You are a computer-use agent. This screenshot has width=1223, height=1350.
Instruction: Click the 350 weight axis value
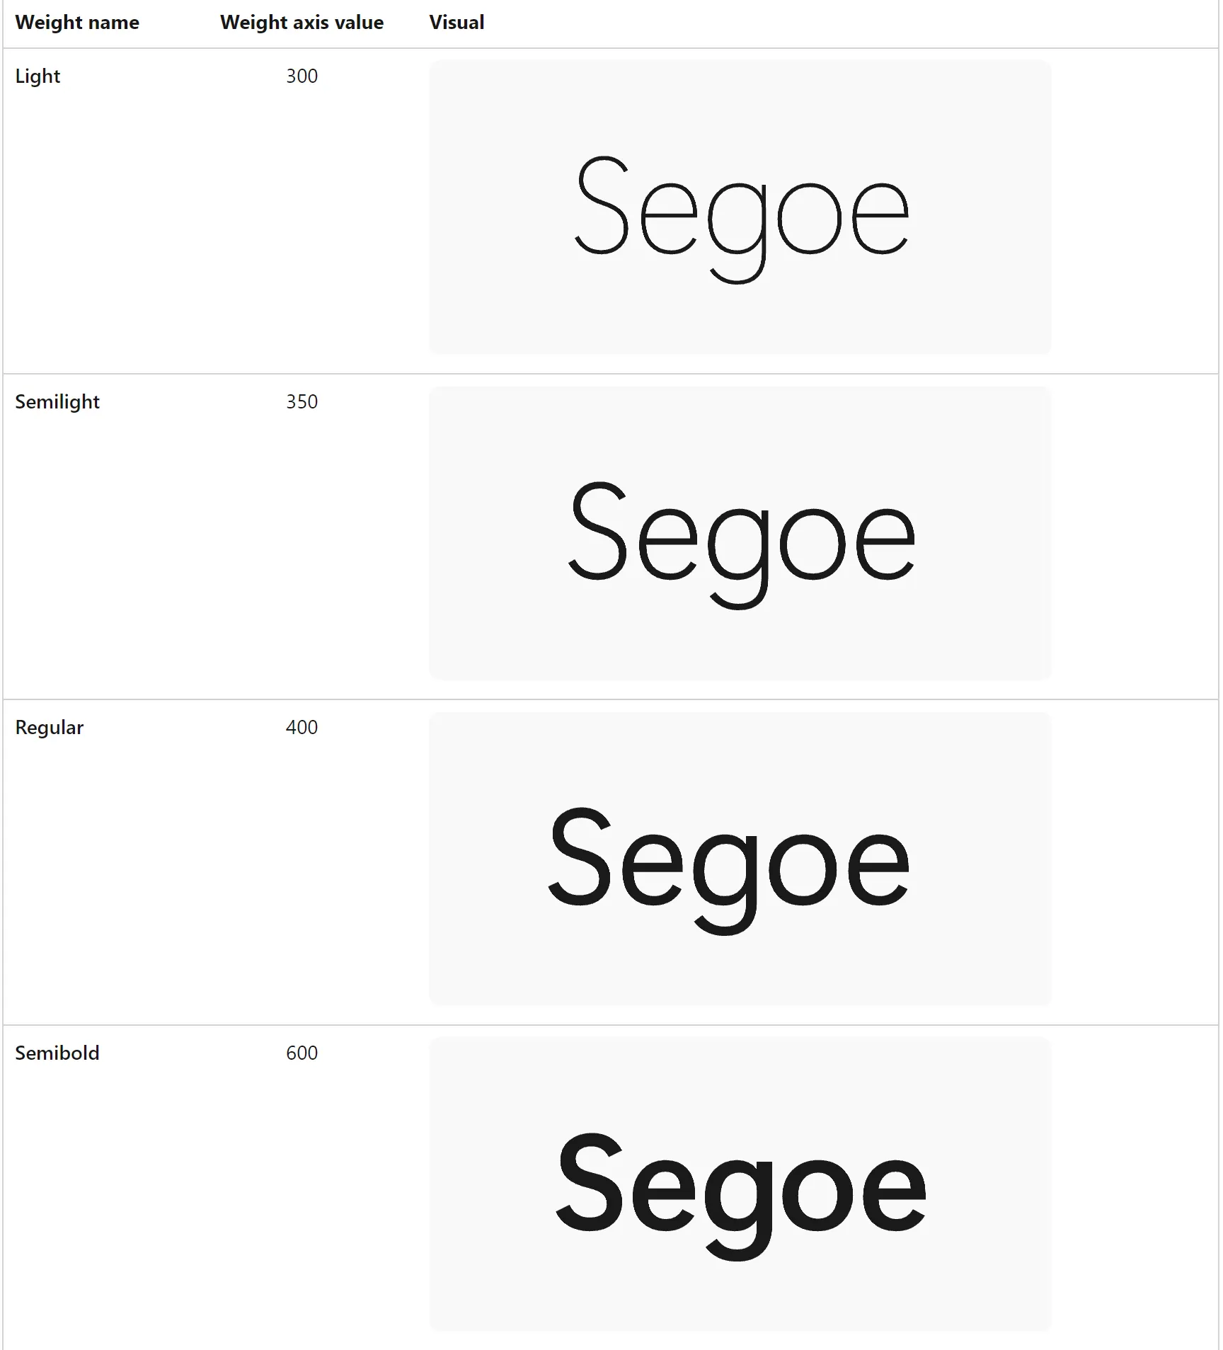[x=302, y=402]
